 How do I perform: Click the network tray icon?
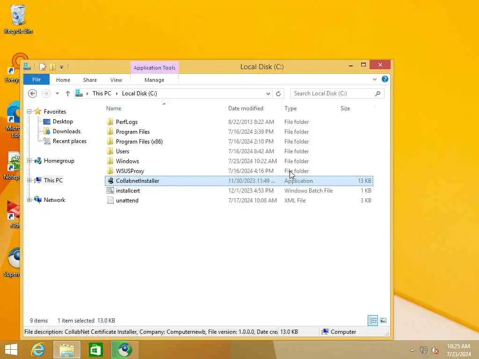coord(423,350)
